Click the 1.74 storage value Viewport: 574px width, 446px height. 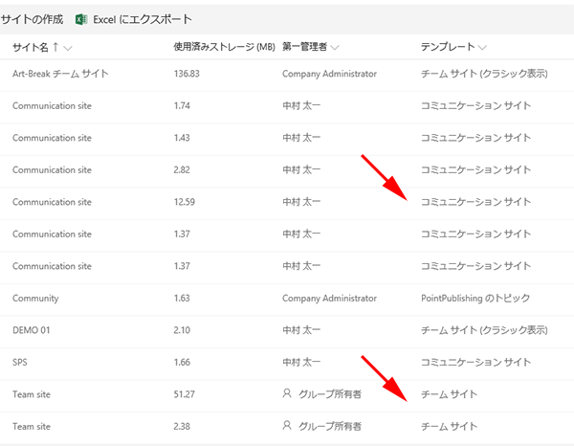[x=182, y=106]
